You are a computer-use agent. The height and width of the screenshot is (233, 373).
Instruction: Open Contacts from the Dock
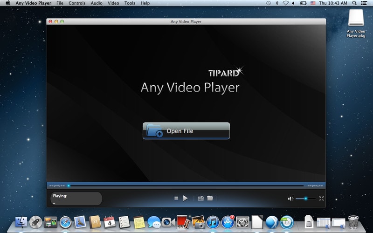click(95, 222)
